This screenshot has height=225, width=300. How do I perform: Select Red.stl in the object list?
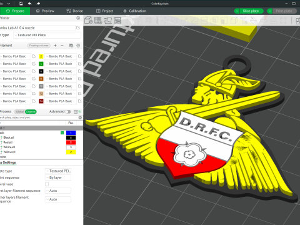[8, 142]
